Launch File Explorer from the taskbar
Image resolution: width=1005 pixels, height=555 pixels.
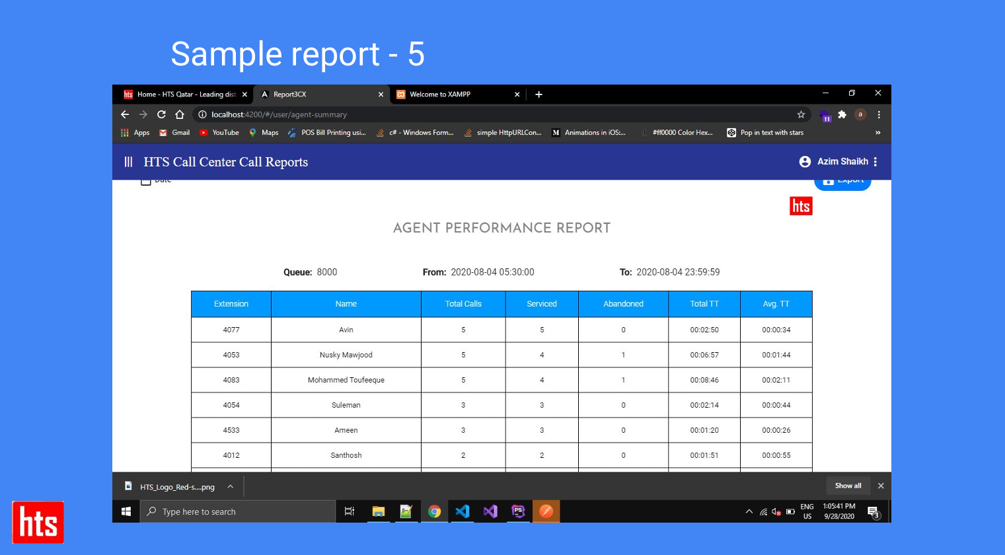(x=378, y=511)
